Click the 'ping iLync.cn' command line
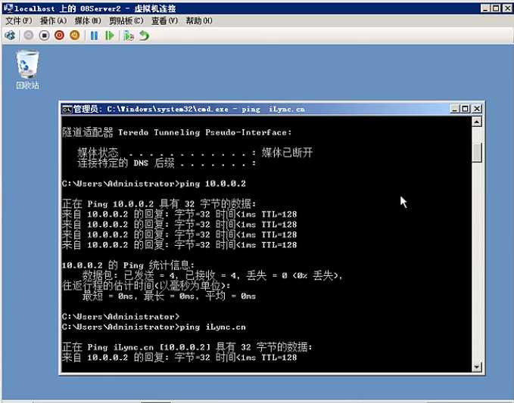 click(154, 327)
